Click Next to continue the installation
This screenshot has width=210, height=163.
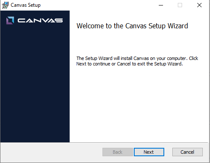click(x=149, y=152)
